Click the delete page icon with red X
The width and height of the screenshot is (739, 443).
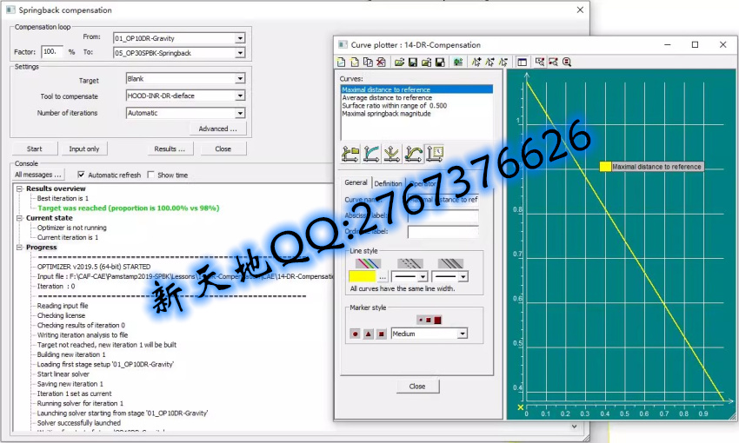[x=381, y=63]
